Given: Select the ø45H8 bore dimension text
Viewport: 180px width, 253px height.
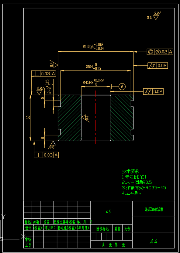Looking at the screenshot, I should coord(93,82).
